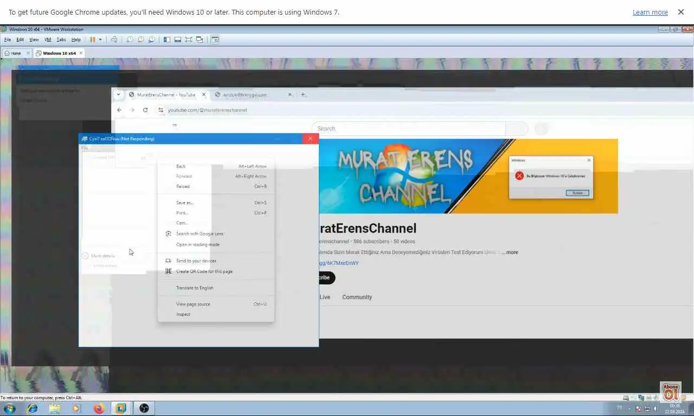Click Unity mode toolbar icon
Screen dimensions: 694x416
pyautogui.click(x=200, y=40)
